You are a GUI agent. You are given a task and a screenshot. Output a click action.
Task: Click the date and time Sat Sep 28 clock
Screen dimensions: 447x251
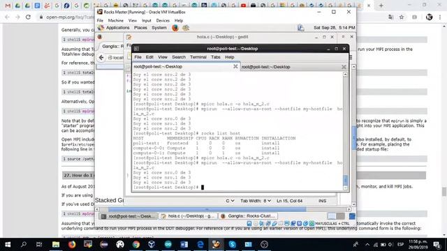[334, 28]
